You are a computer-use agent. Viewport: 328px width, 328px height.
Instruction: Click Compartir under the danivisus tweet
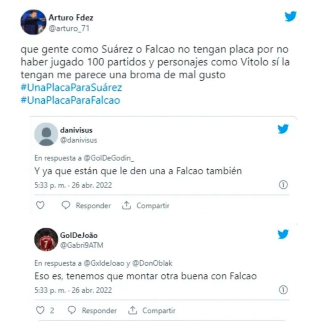tap(153, 206)
